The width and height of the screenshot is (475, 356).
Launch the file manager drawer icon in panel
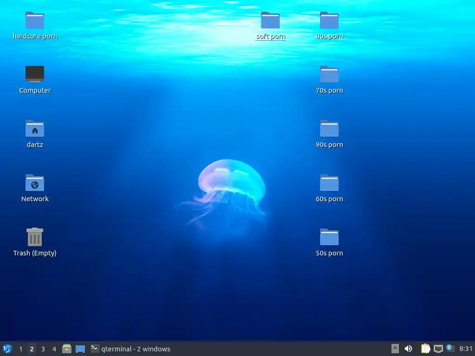pyautogui.click(x=67, y=349)
